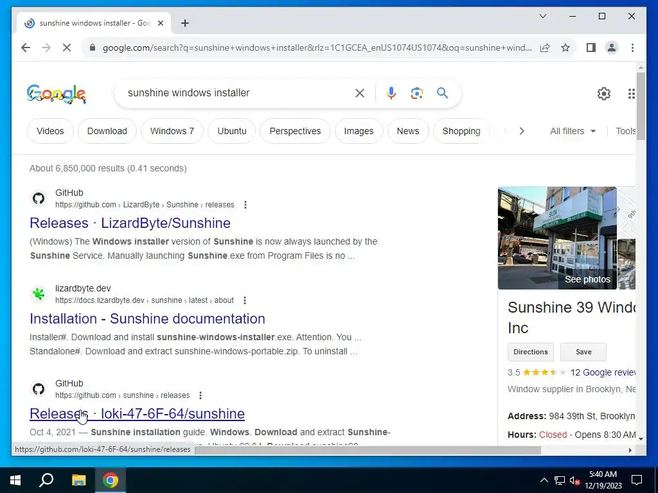Viewport: 658px width, 493px height.
Task: Save Sunshine 39 Windows place
Action: 583,352
